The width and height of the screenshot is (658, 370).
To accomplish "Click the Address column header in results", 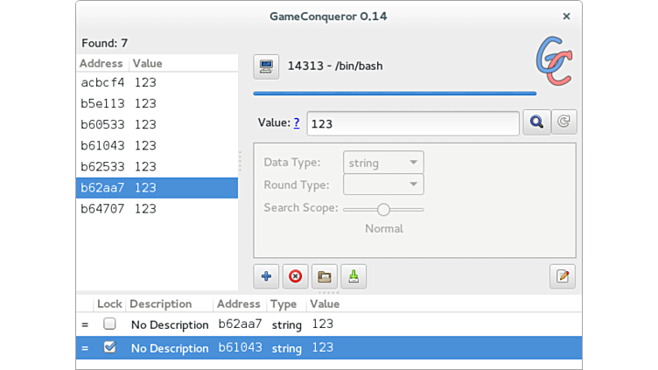I will [101, 64].
